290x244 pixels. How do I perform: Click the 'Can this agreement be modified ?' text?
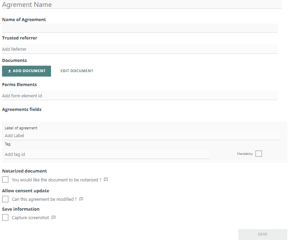(x=44, y=199)
